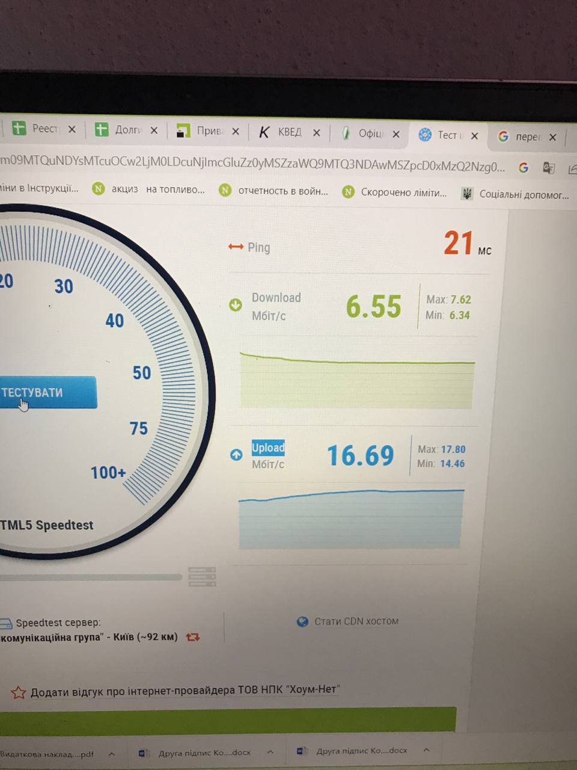The image size is (577, 770).
Task: Switch to the Офіц browser tab
Action: pos(370,133)
